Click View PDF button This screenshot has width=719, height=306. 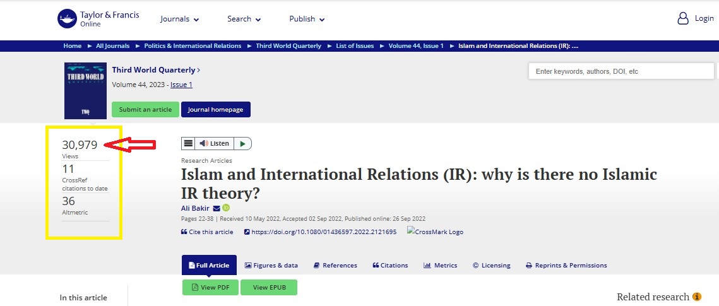[x=210, y=287]
